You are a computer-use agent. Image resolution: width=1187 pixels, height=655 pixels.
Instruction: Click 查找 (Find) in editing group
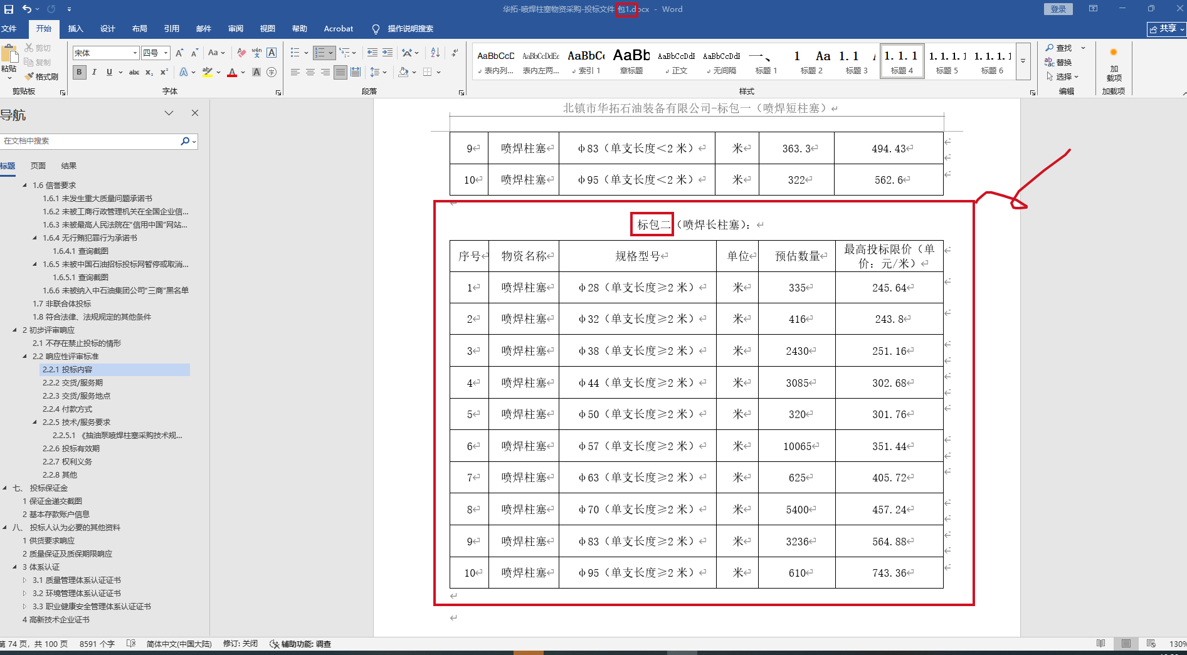[x=1059, y=48]
